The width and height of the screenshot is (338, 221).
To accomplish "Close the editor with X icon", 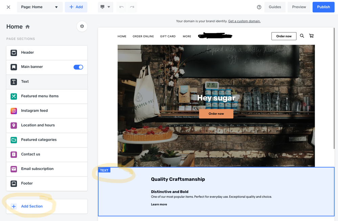I will 8,7.
